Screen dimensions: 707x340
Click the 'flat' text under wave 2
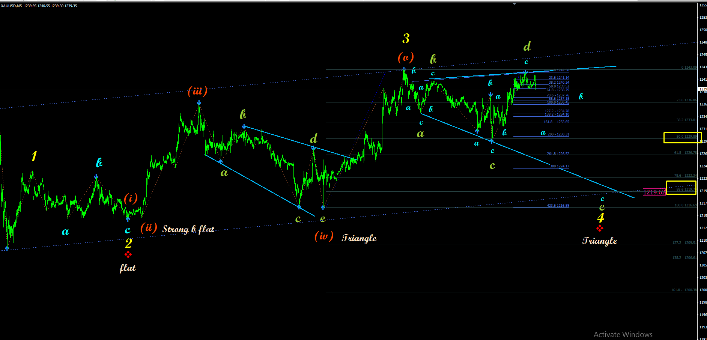(128, 268)
